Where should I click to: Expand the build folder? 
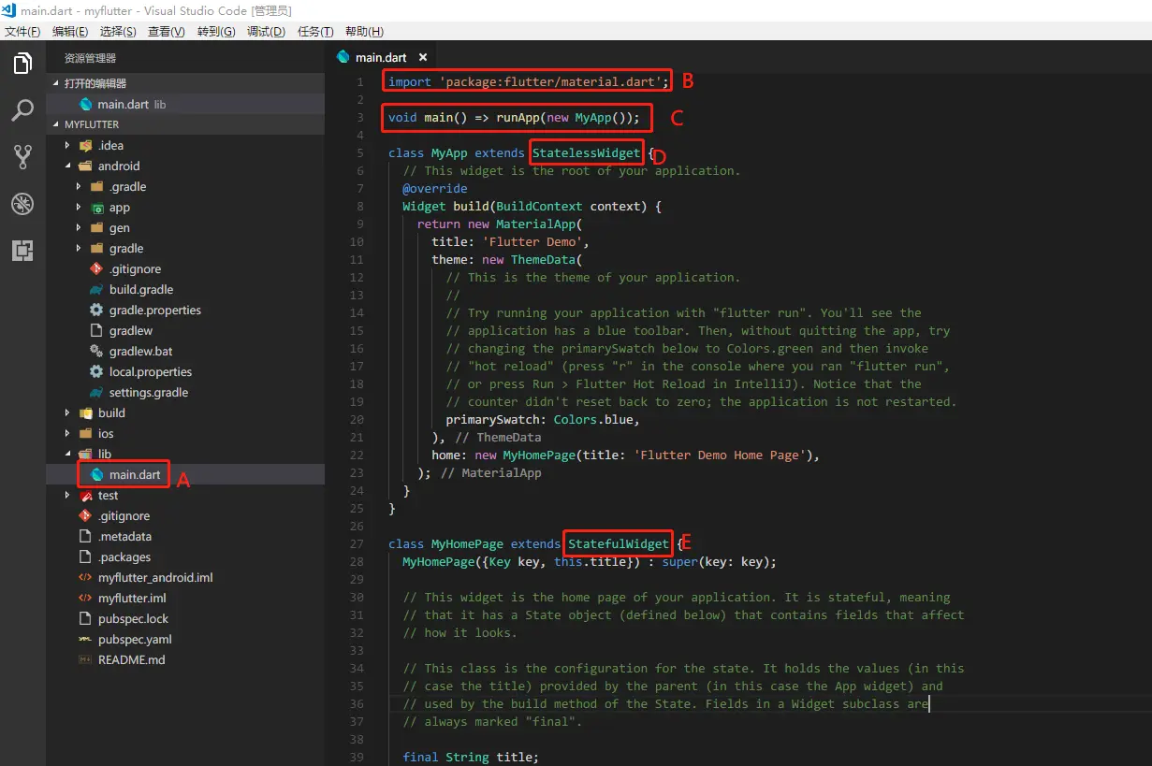[x=67, y=412]
